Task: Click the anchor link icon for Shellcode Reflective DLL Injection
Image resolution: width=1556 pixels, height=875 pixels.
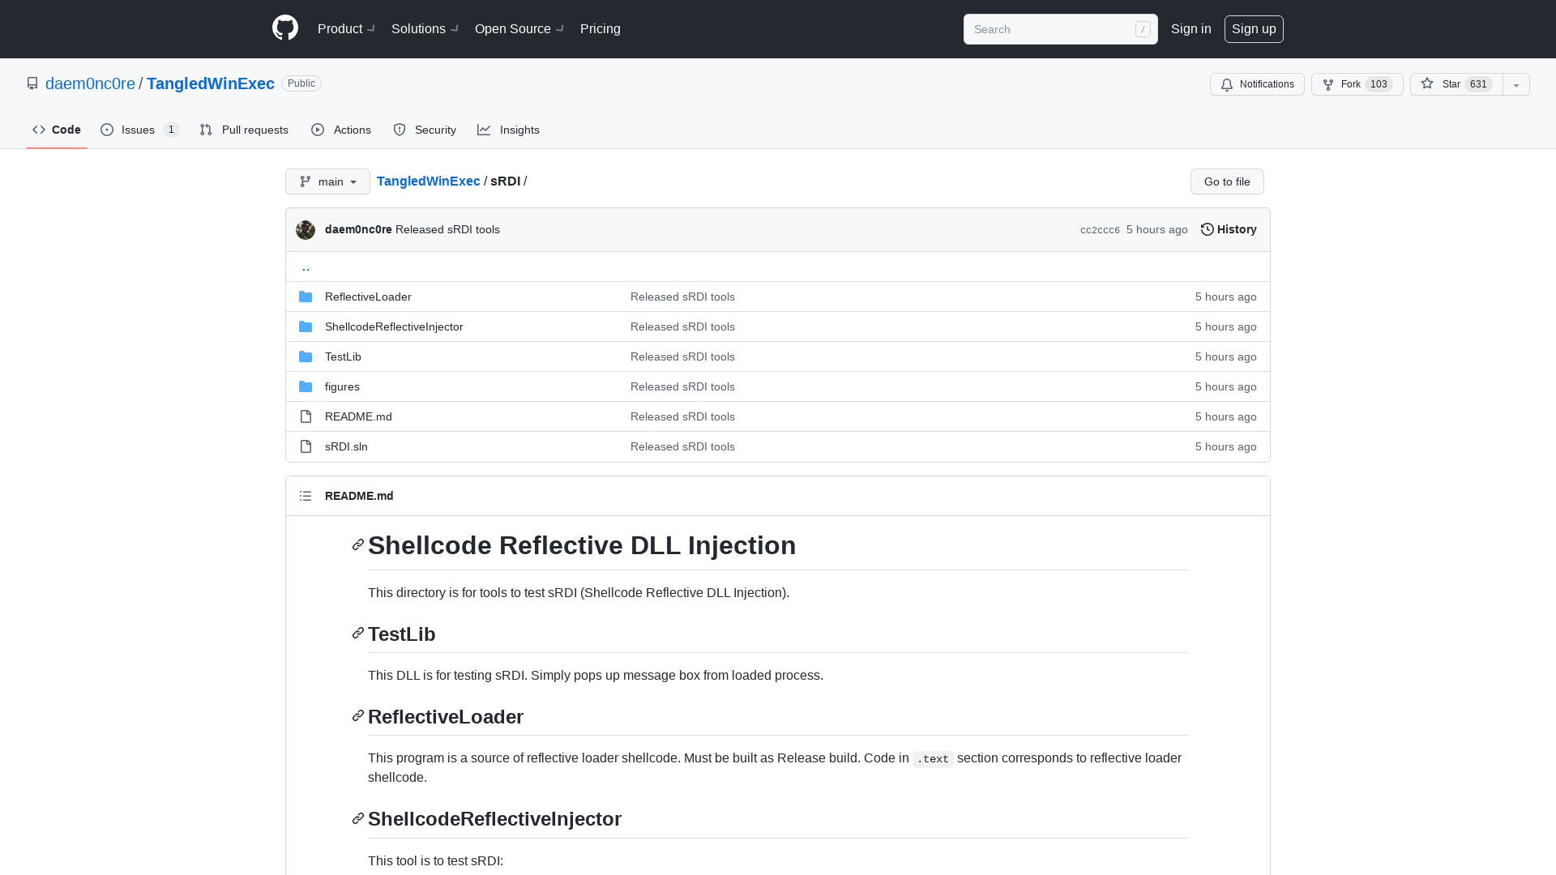Action: tap(358, 545)
